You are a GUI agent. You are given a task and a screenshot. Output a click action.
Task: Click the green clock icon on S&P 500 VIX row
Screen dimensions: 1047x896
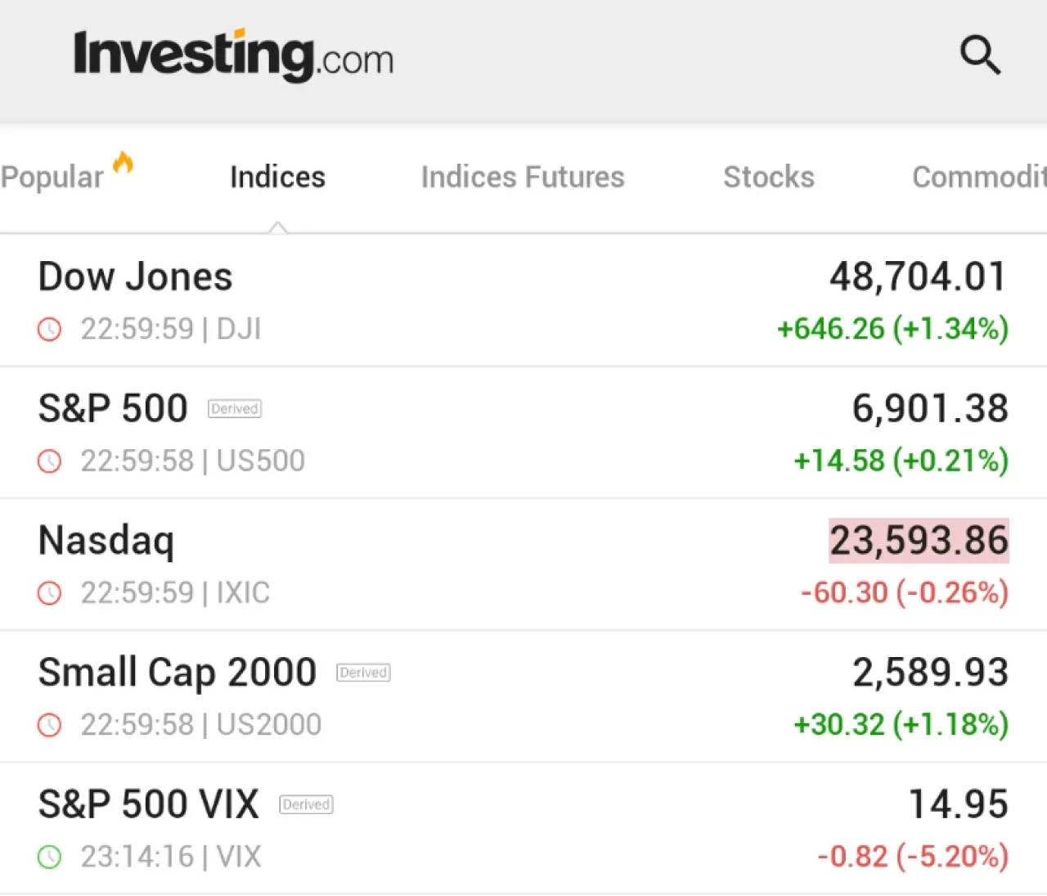coord(49,857)
